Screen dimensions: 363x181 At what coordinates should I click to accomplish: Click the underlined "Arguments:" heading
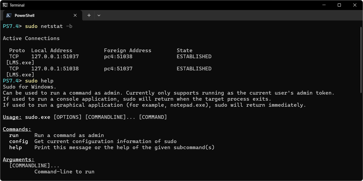(18, 159)
